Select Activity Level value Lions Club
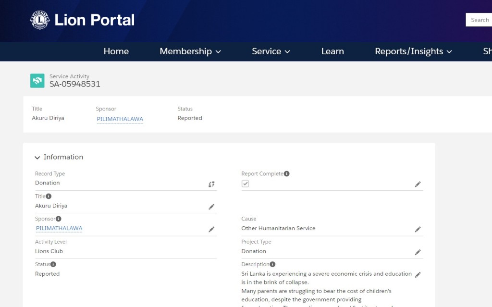The height and width of the screenshot is (307, 492). tap(49, 251)
